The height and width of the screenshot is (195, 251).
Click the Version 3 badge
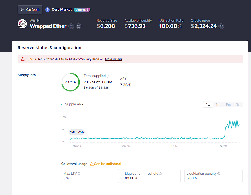(x=82, y=10)
